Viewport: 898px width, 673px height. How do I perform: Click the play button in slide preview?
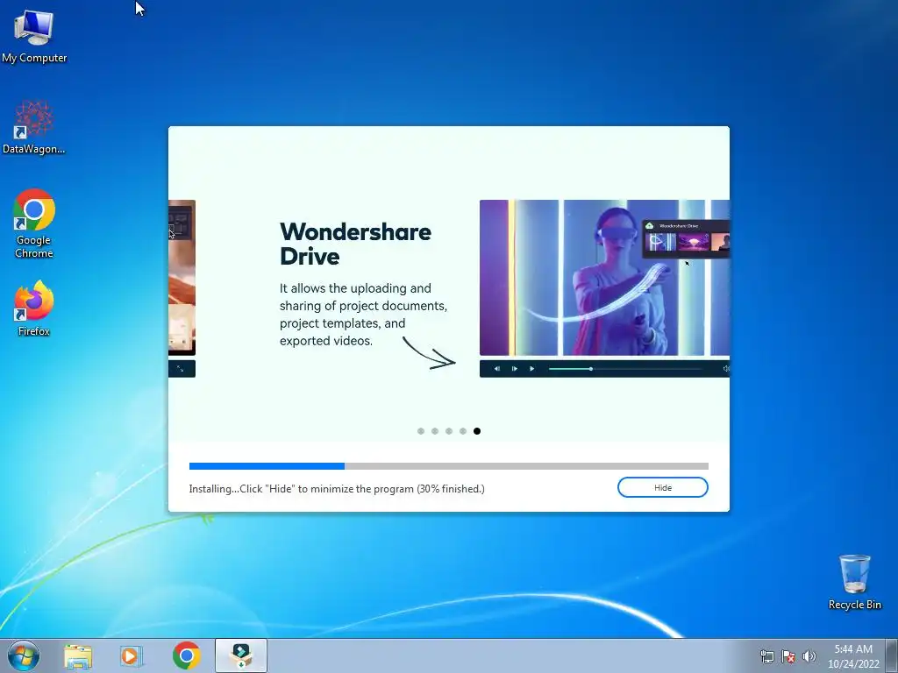pos(532,369)
